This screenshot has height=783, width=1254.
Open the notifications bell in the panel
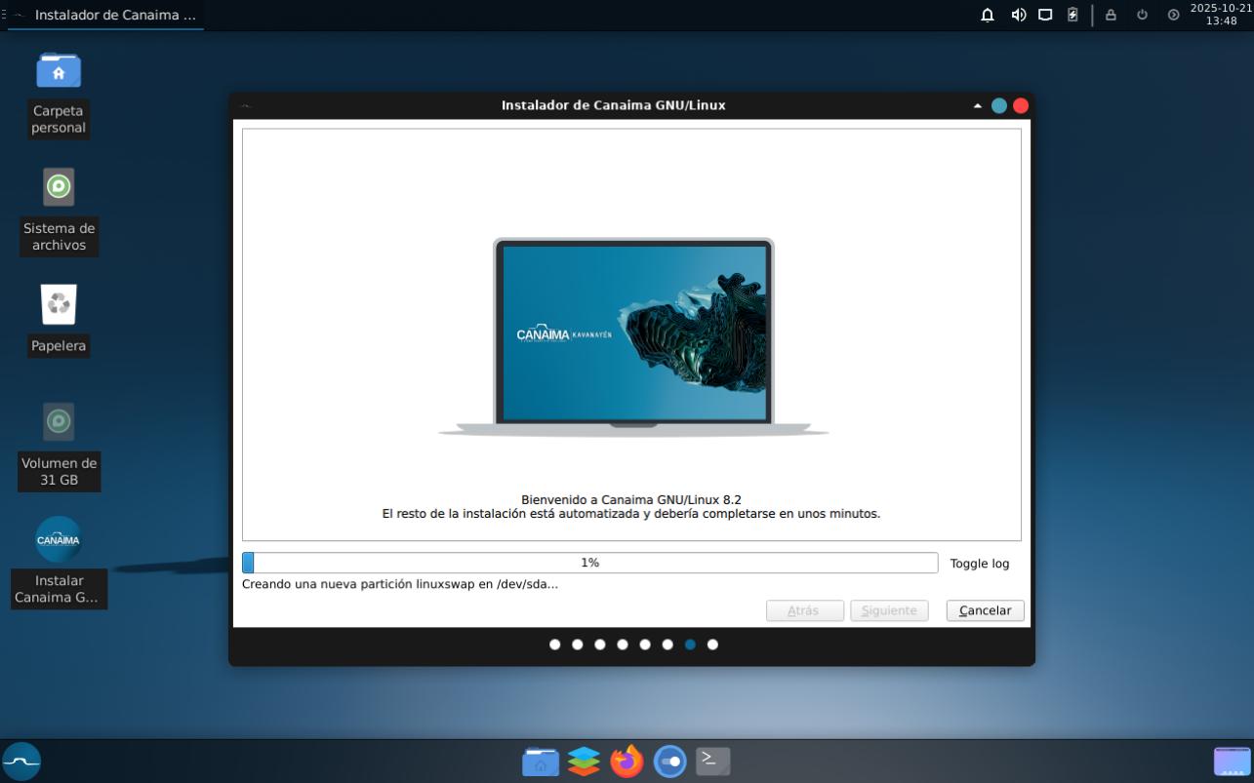click(x=988, y=15)
